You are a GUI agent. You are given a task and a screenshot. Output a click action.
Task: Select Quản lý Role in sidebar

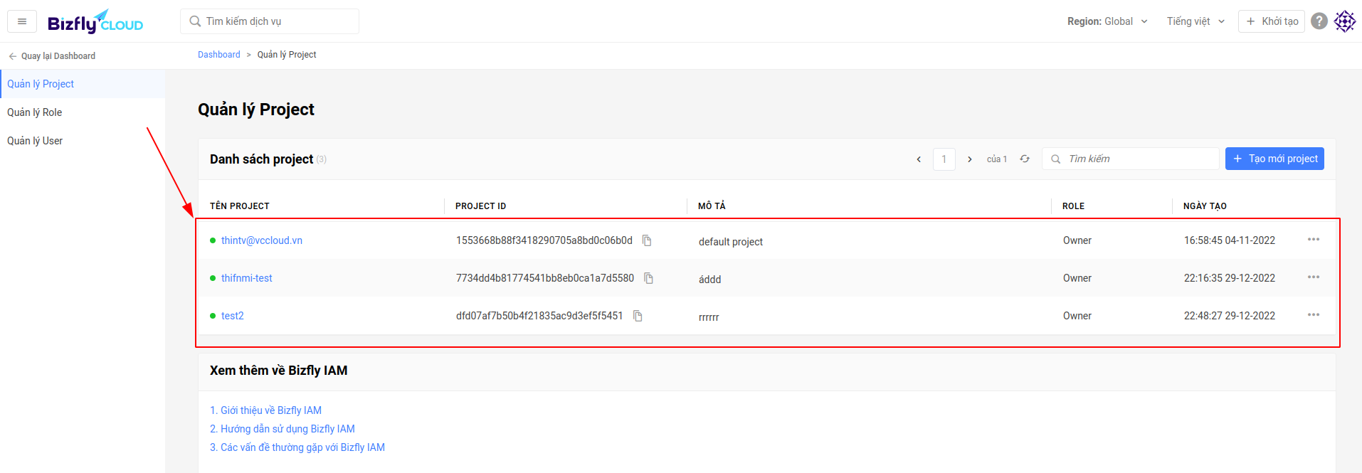point(35,112)
